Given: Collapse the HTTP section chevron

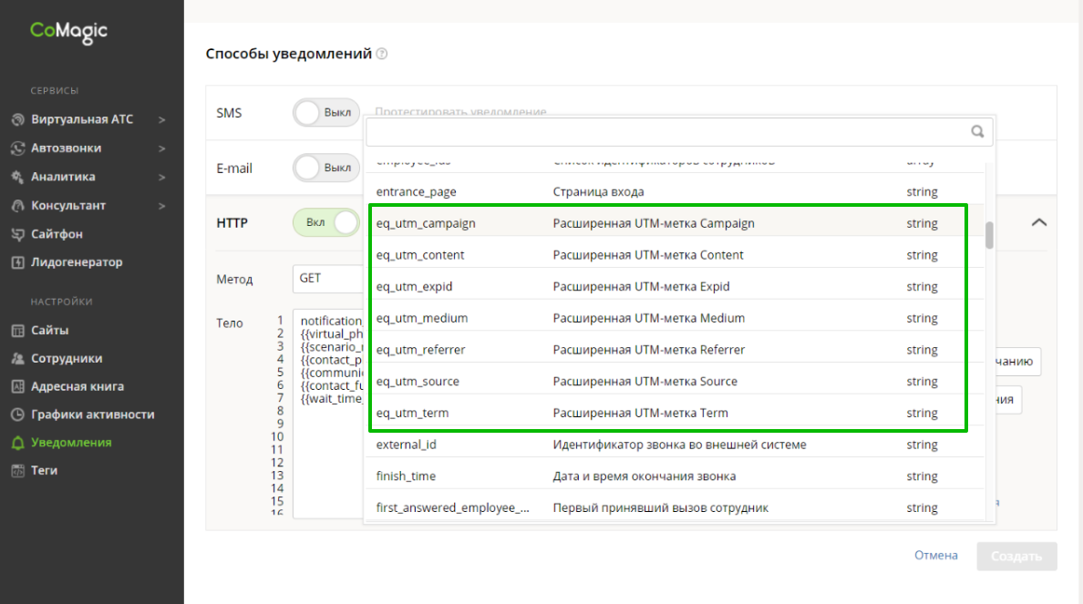Looking at the screenshot, I should coord(1038,222).
